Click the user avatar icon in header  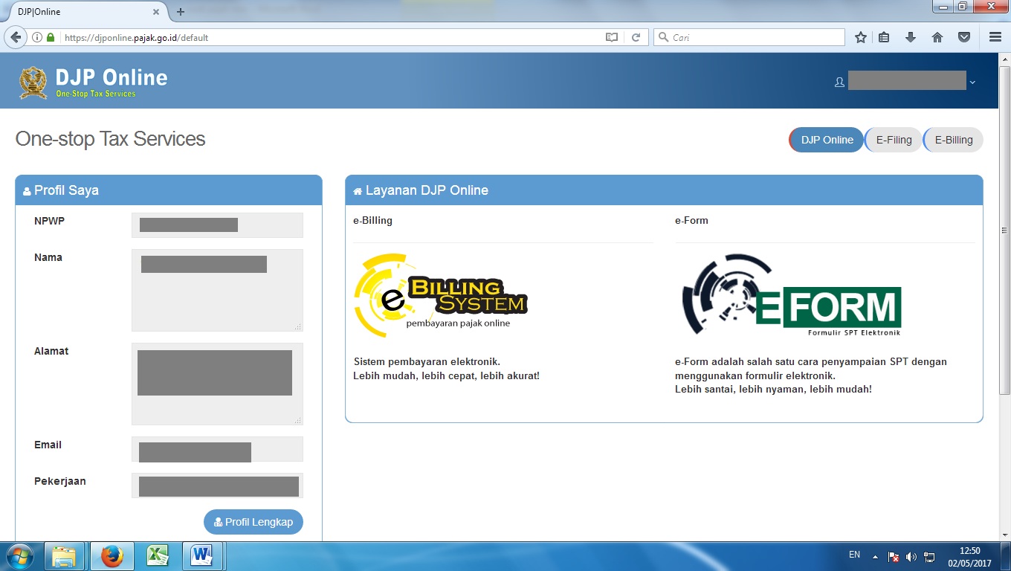[839, 83]
